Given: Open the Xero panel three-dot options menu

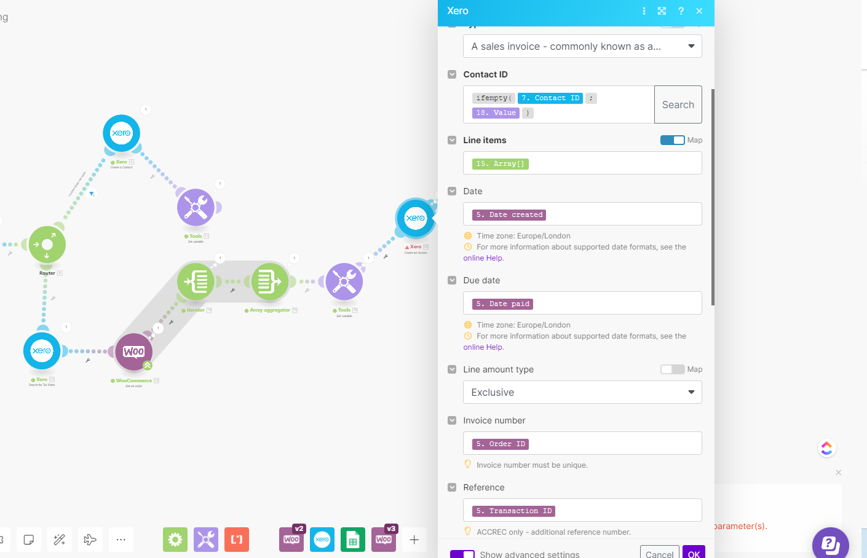Looking at the screenshot, I should (644, 11).
